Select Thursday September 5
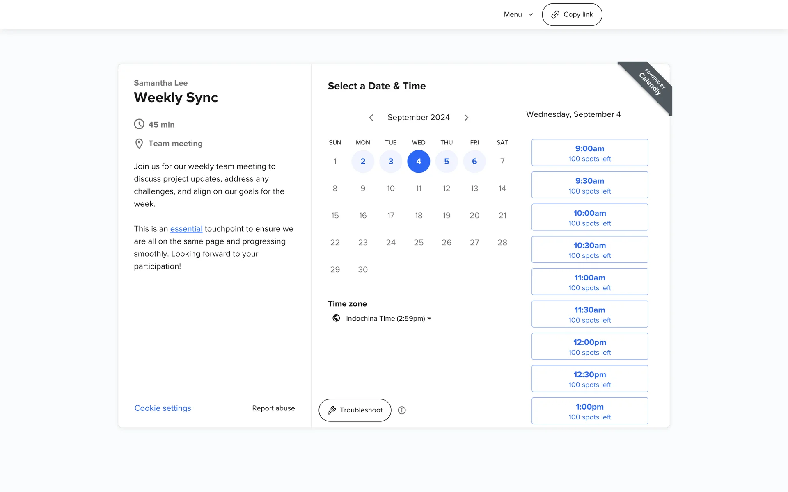Viewport: 788px width, 492px height. click(x=447, y=162)
